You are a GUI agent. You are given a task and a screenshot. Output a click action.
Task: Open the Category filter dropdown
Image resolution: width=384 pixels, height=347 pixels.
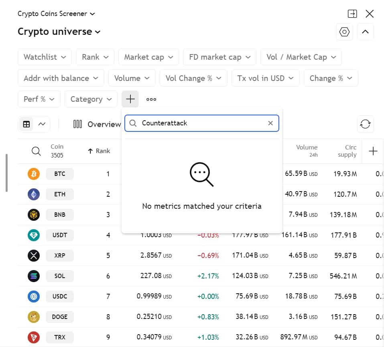[91, 99]
